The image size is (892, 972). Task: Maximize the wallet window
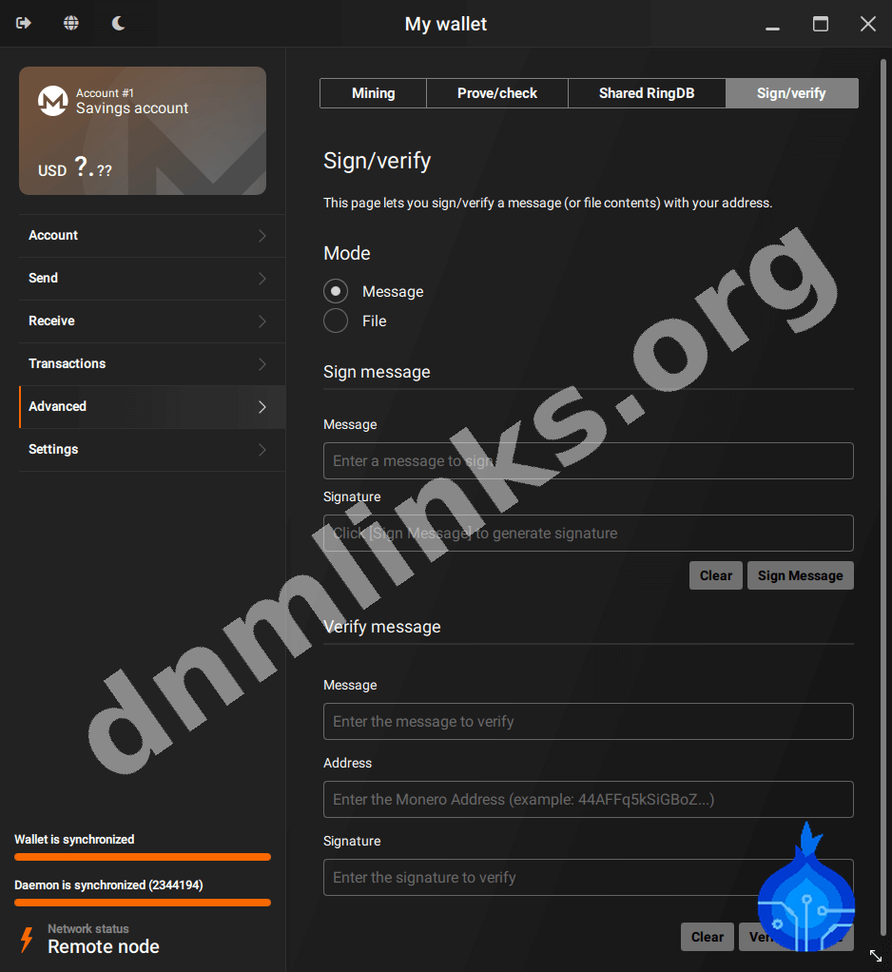coord(820,24)
